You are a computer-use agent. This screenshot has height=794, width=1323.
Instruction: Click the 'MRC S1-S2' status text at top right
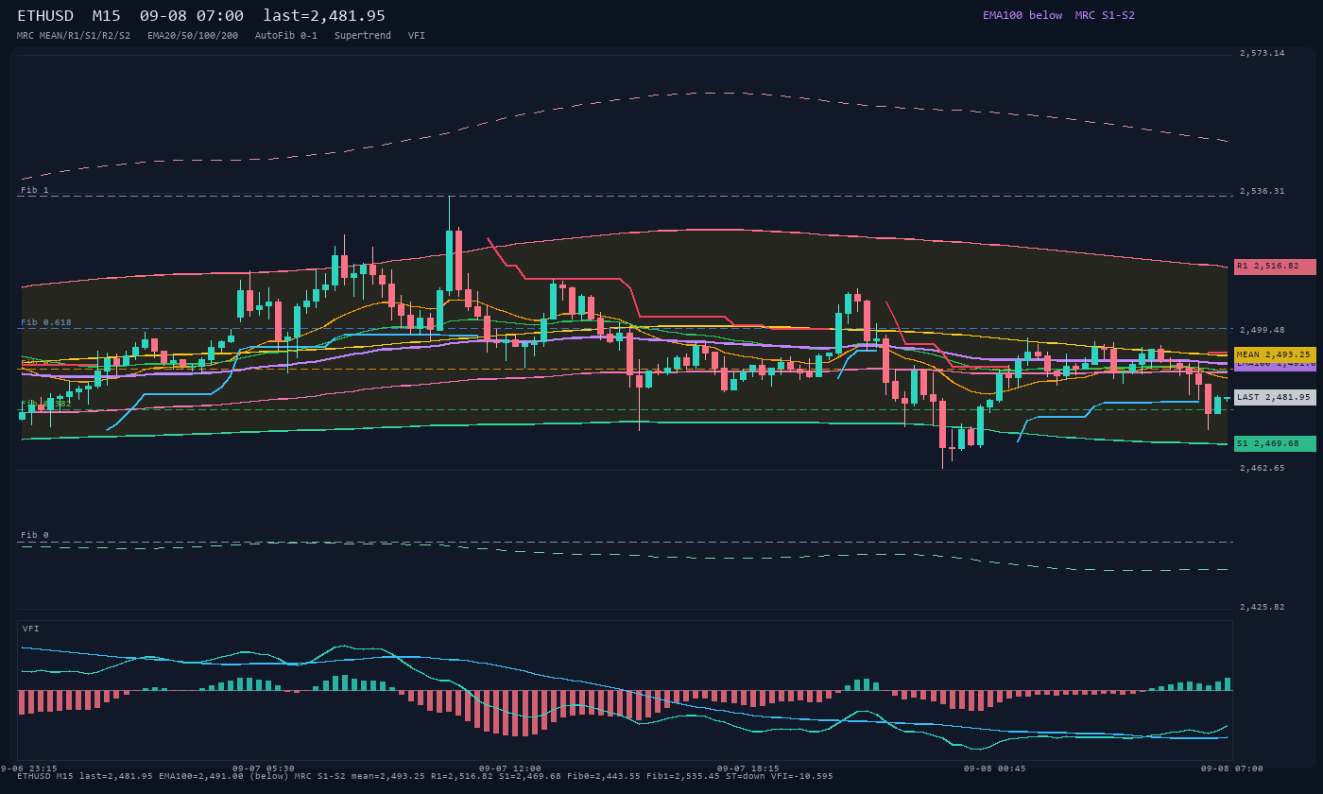tap(1105, 15)
